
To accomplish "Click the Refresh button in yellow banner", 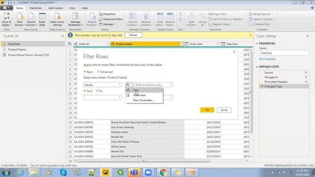I will click(133, 35).
